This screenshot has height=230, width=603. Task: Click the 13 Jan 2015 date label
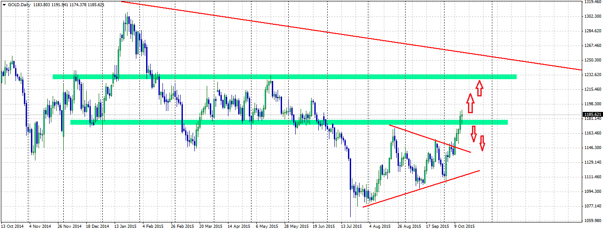126,226
